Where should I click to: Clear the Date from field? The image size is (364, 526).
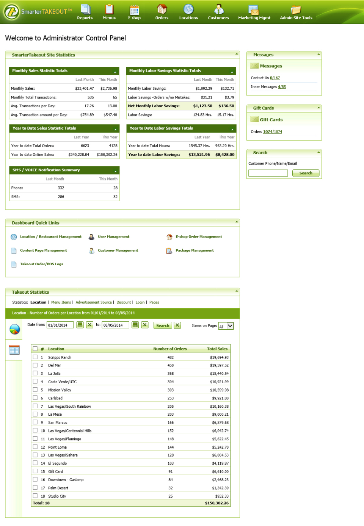pyautogui.click(x=89, y=325)
